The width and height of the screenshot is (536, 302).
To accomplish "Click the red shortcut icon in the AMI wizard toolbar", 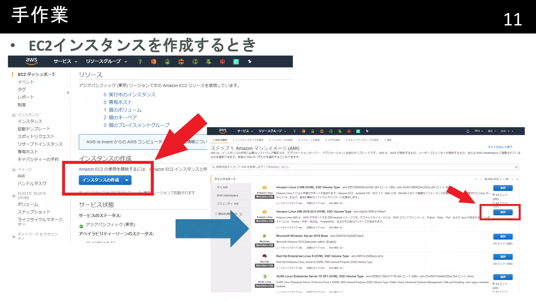I will point(349,131).
